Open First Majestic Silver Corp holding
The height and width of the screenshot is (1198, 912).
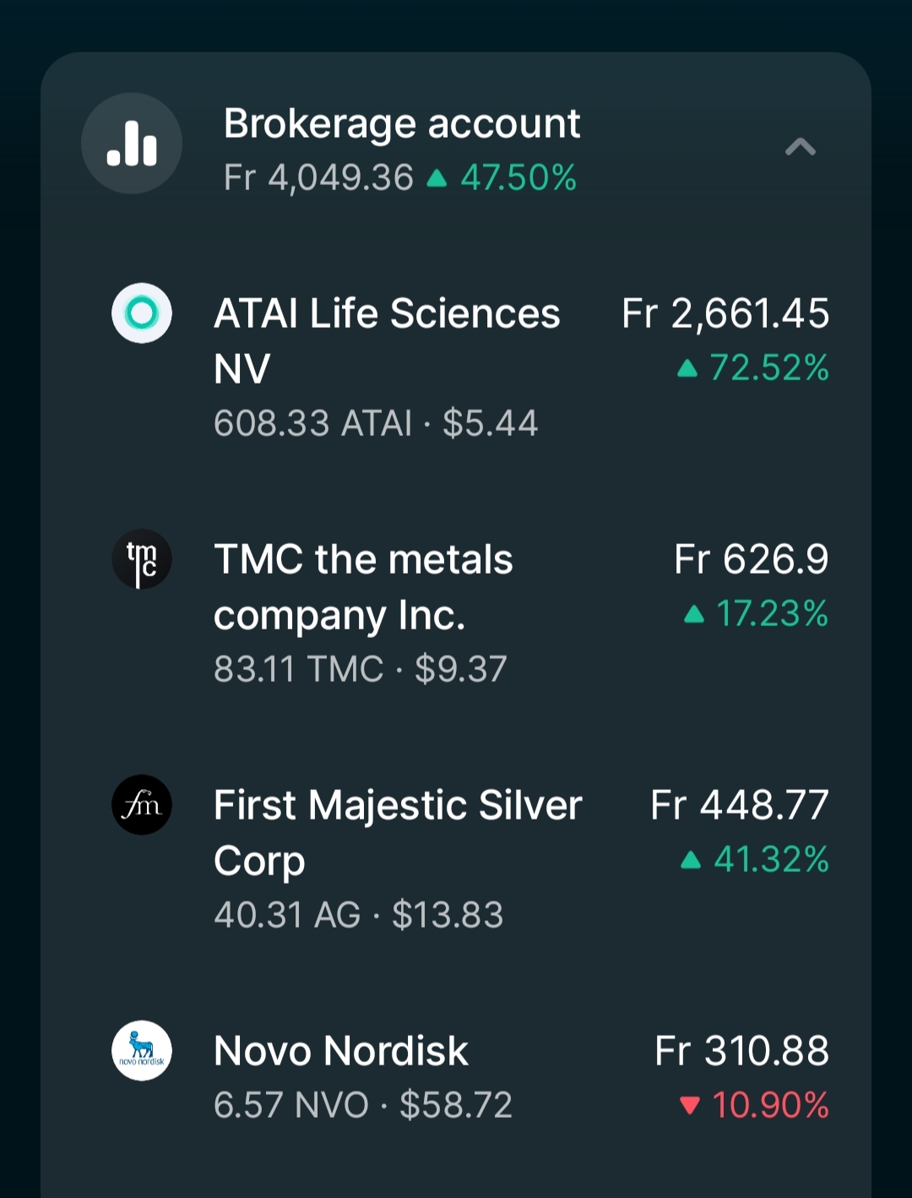tap(398, 832)
